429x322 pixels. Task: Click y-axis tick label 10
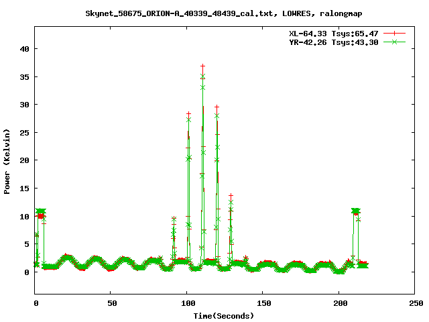pyautogui.click(x=24, y=217)
